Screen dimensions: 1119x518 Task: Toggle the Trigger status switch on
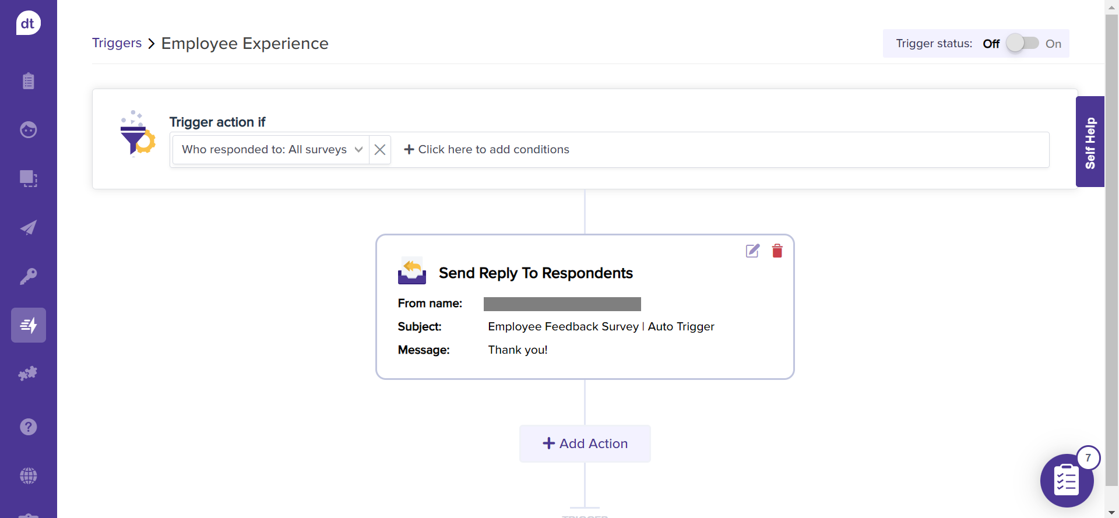[1022, 44]
